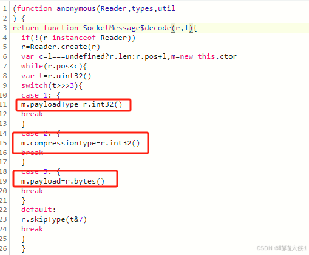Screen dimensions: 309x255
Task: Click line number 19 in the gutter
Action: [3, 181]
